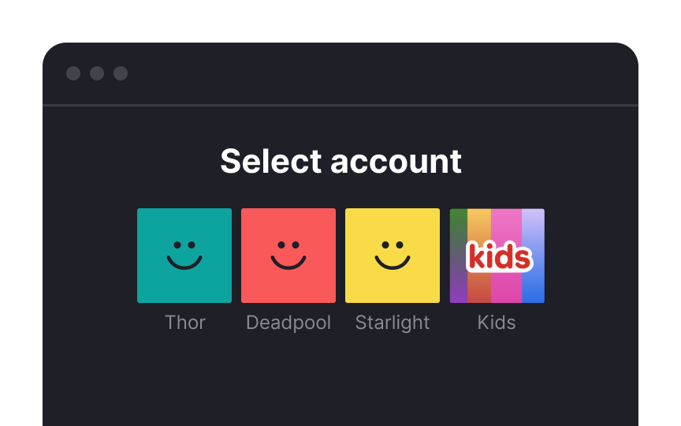
Task: Click the middle window control dot
Action: coord(97,73)
